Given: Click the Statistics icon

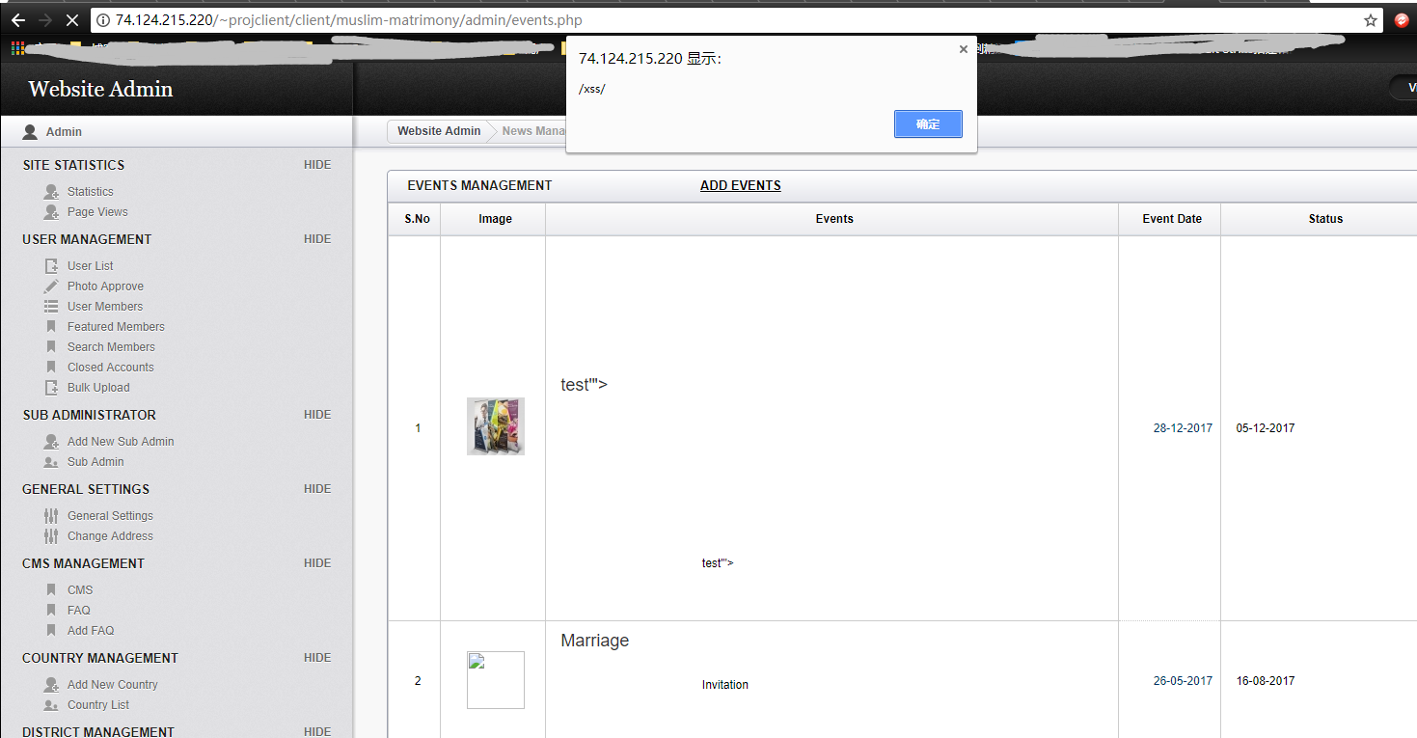Looking at the screenshot, I should (51, 192).
